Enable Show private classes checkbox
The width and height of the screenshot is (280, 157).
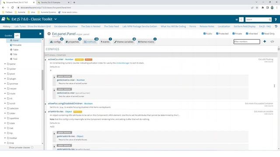[32, 147]
